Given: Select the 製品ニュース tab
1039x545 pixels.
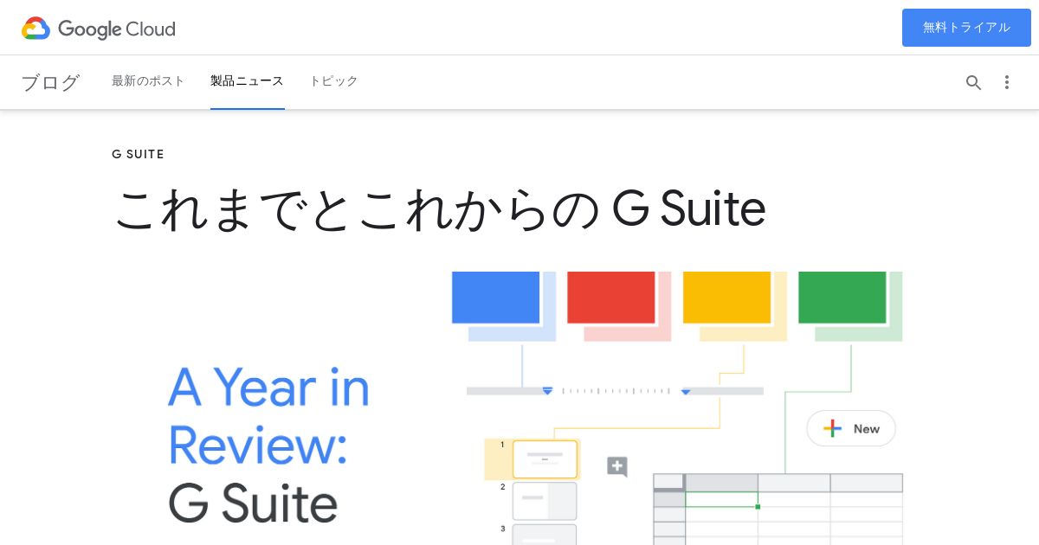Looking at the screenshot, I should [247, 81].
